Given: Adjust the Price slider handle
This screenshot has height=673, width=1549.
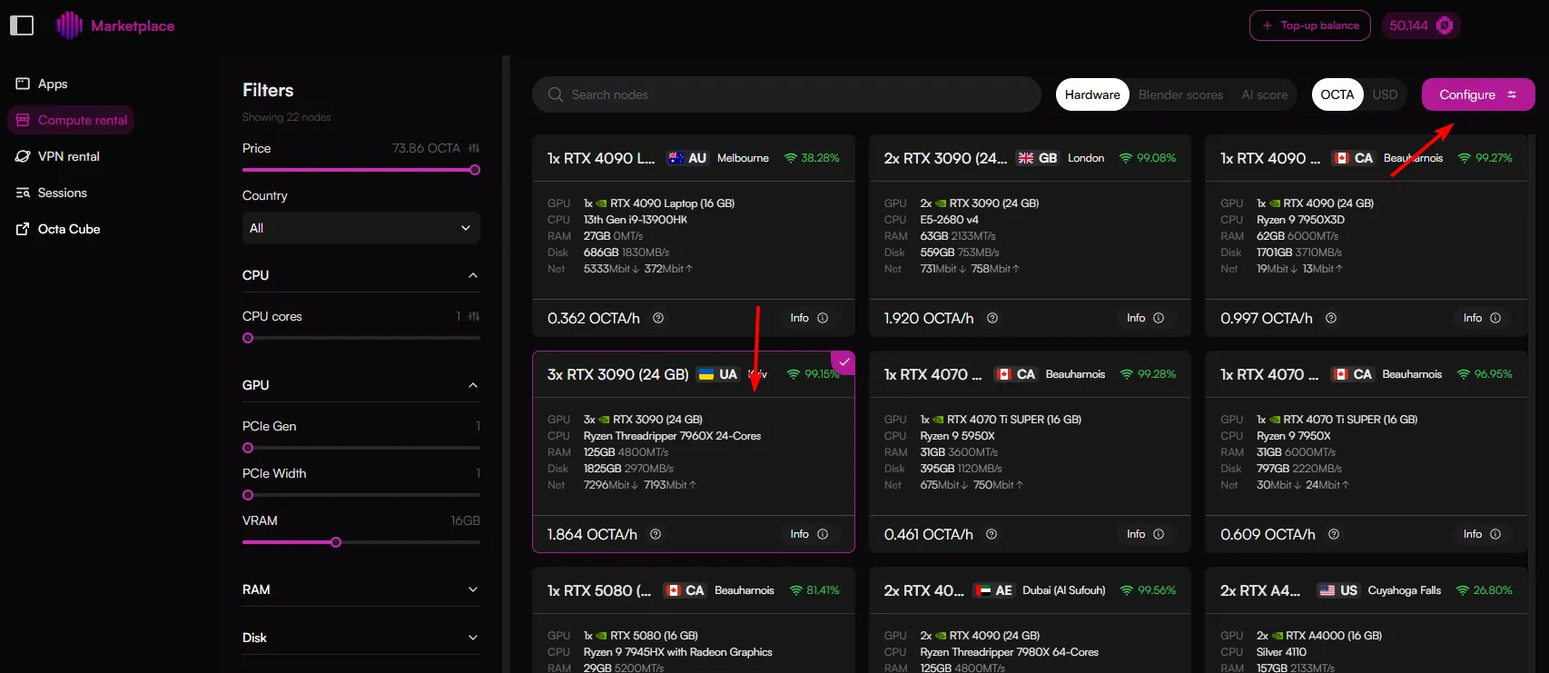Looking at the screenshot, I should (x=475, y=170).
